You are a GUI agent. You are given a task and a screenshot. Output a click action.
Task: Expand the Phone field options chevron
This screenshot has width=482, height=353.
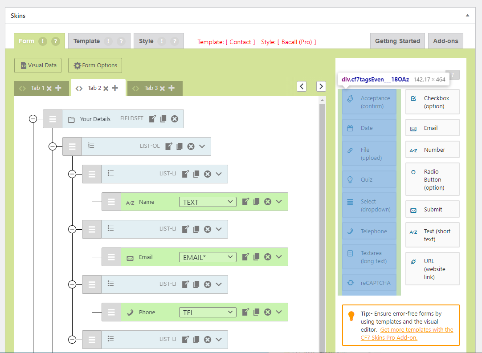tap(279, 312)
